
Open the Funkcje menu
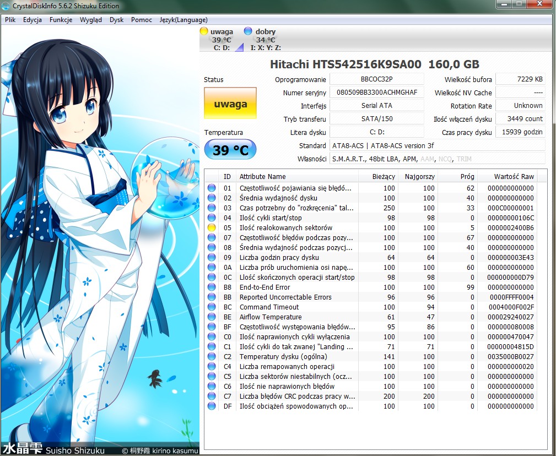point(61,20)
